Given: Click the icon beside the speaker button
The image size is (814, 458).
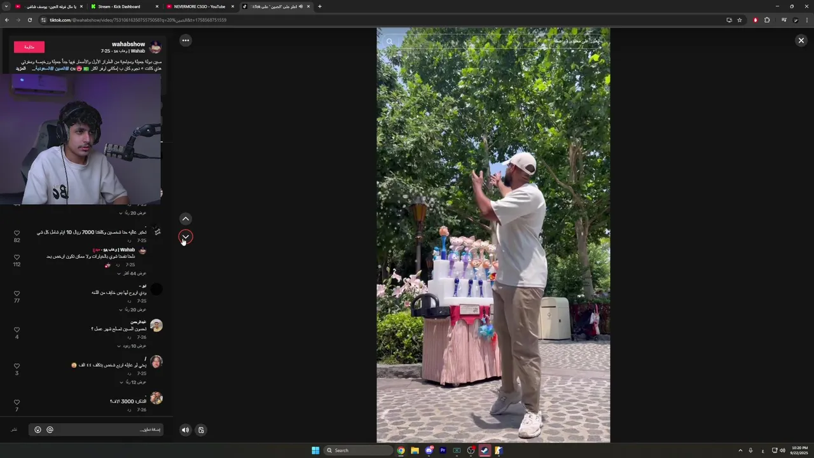Looking at the screenshot, I should point(201,430).
